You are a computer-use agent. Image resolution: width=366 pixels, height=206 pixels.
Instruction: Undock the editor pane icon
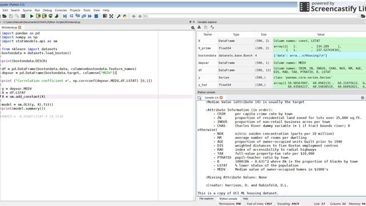[x=190, y=22]
